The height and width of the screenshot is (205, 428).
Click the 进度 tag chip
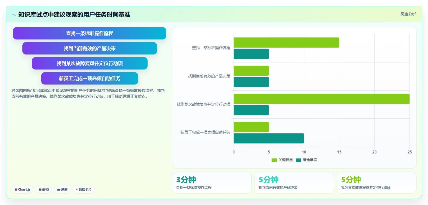click(62, 189)
